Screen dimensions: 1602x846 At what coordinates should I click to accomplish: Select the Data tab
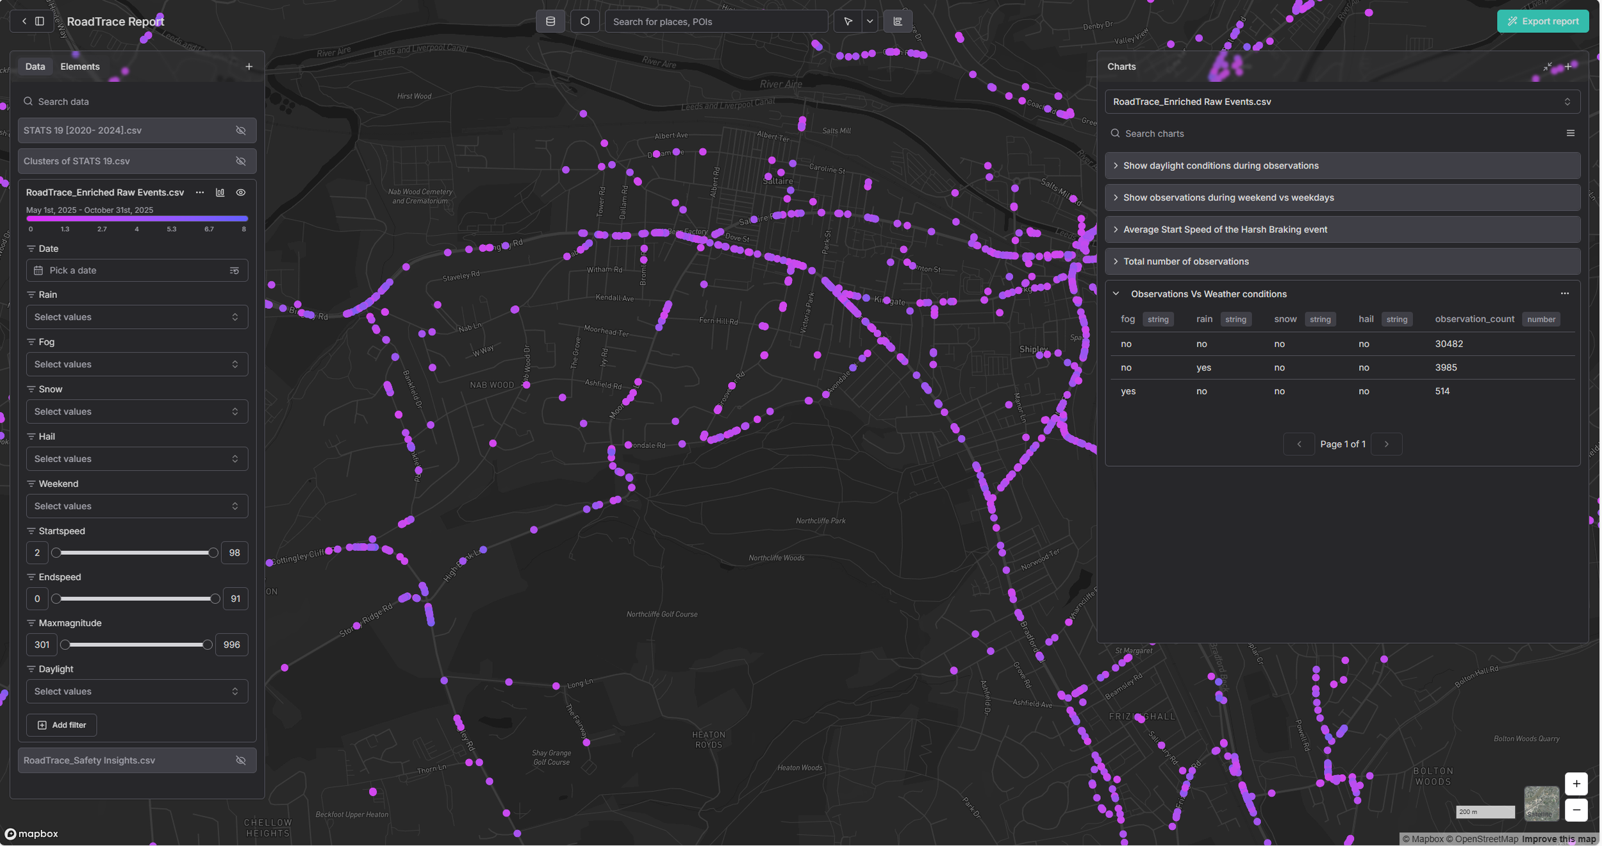click(35, 67)
